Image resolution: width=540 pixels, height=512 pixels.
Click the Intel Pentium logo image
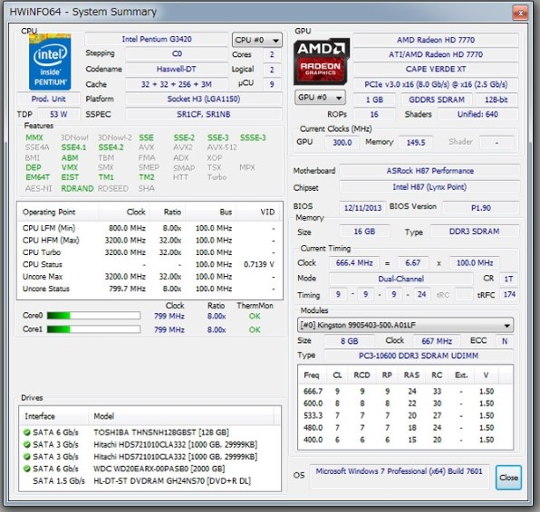click(50, 62)
